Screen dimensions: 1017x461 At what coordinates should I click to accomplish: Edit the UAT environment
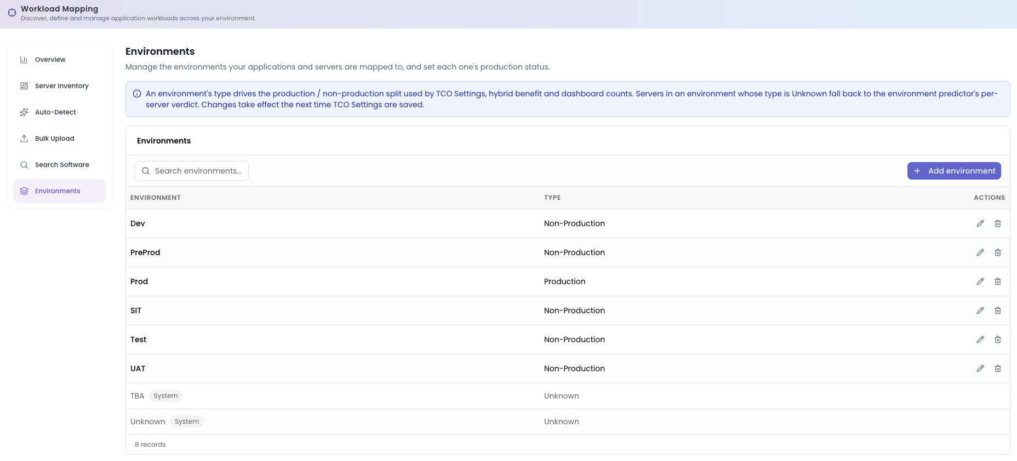pyautogui.click(x=980, y=368)
